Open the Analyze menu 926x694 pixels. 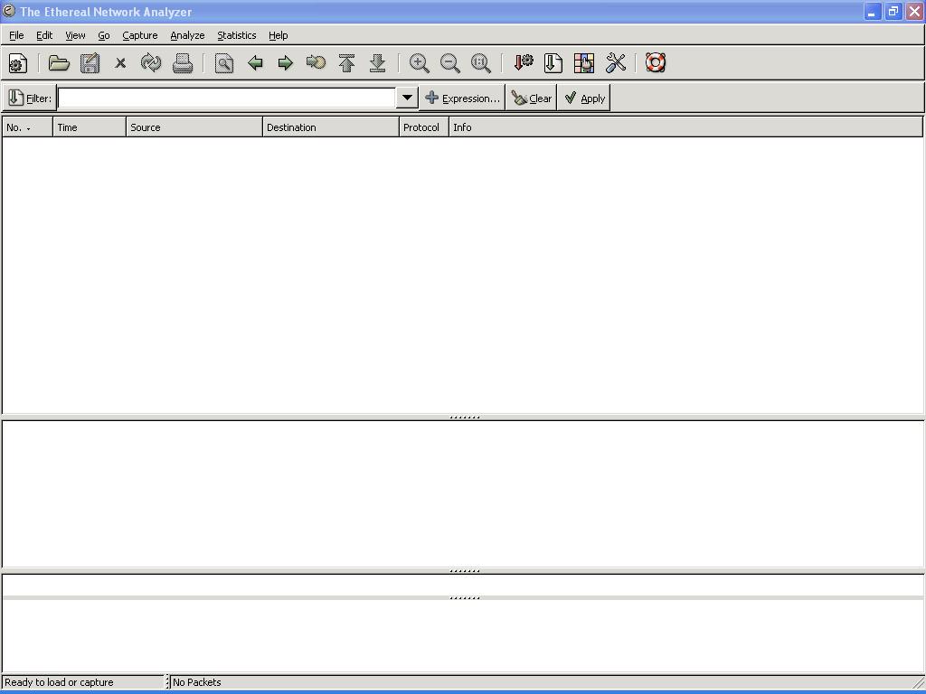point(187,35)
